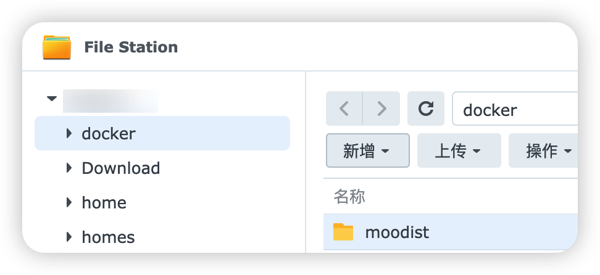The width and height of the screenshot is (600, 275).
Task: Select homes folder in the sidebar
Action: pyautogui.click(x=108, y=237)
